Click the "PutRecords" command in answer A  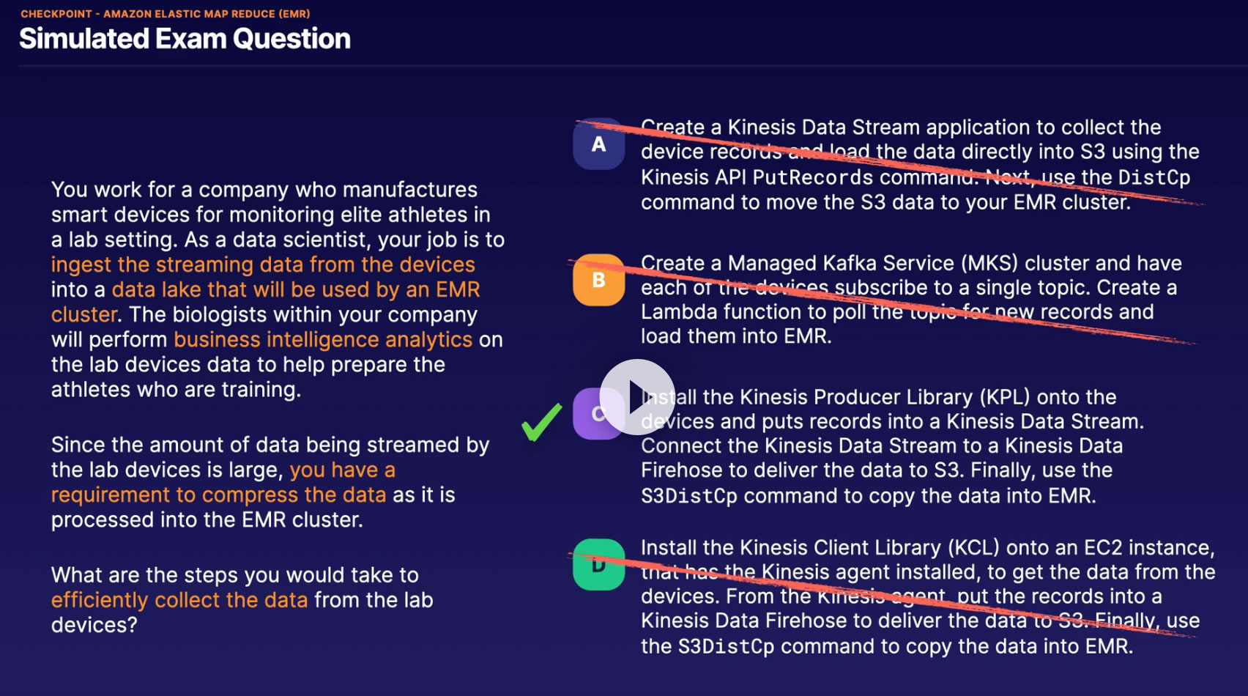pyautogui.click(x=813, y=177)
